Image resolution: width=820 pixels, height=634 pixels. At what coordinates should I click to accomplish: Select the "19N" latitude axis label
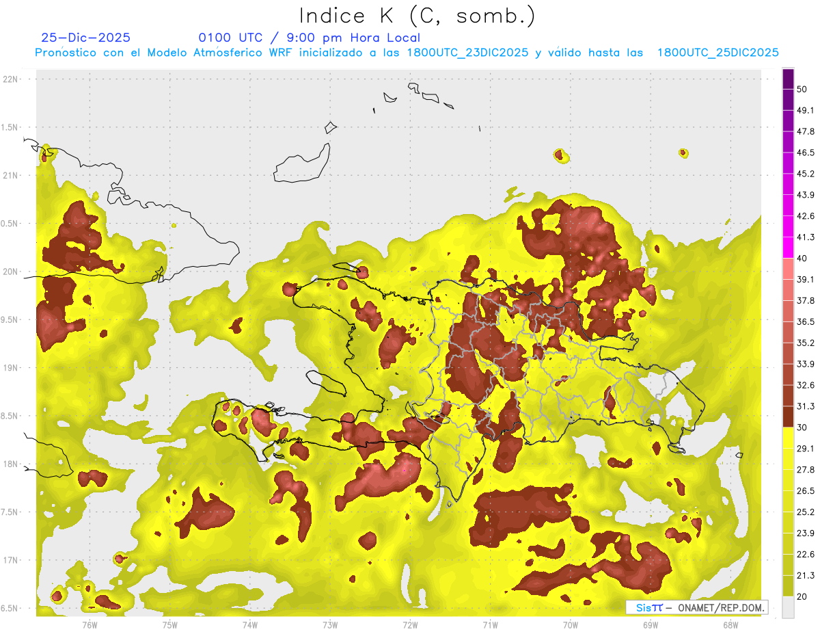tap(10, 367)
